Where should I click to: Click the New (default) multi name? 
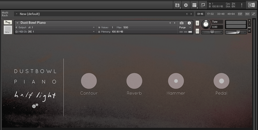(x=30, y=14)
